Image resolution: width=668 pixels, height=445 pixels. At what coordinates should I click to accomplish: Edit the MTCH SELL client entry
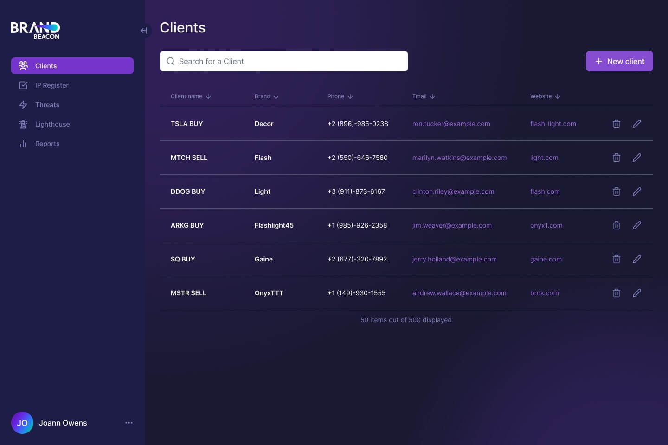pos(636,158)
